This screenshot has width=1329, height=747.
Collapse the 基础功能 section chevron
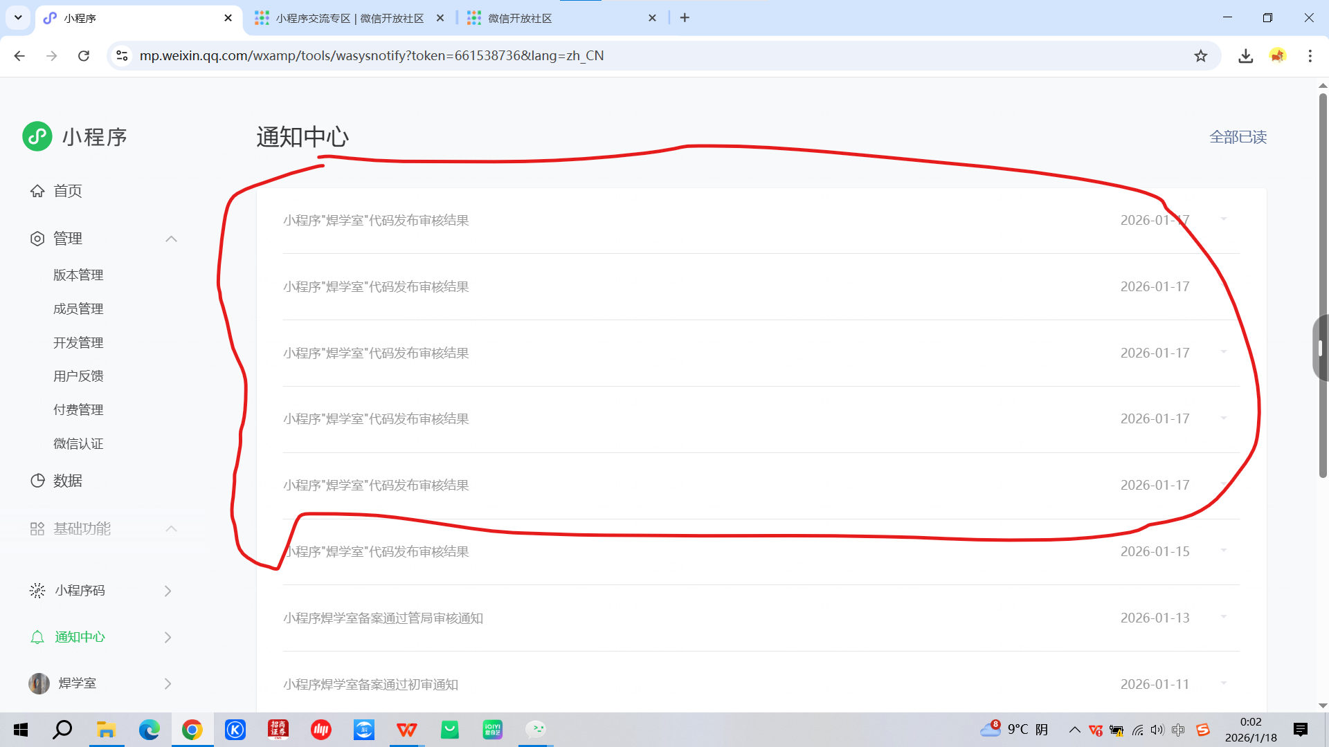pos(171,528)
